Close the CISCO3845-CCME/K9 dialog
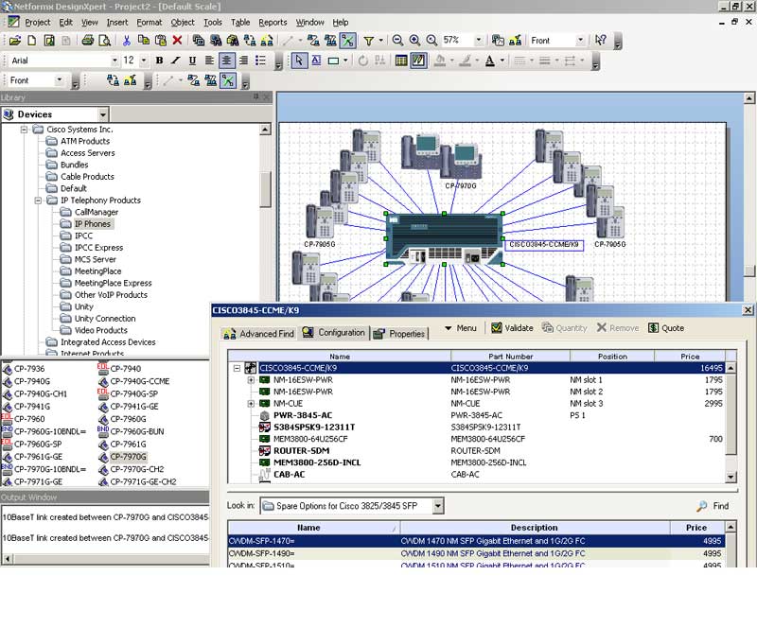Image resolution: width=757 pixels, height=628 pixels. coord(748,310)
